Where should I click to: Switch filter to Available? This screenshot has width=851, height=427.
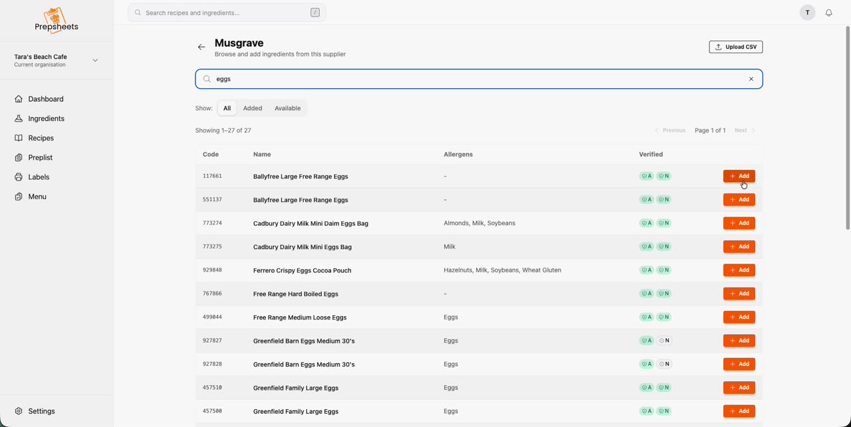pyautogui.click(x=288, y=108)
